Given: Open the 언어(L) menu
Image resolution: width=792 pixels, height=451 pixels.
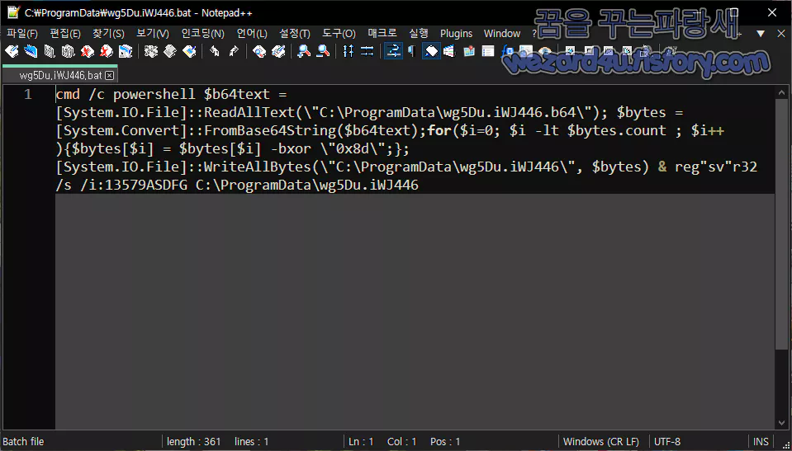Looking at the screenshot, I should 252,33.
